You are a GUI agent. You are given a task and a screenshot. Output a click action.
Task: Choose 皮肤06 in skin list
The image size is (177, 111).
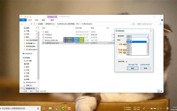pos(136,44)
